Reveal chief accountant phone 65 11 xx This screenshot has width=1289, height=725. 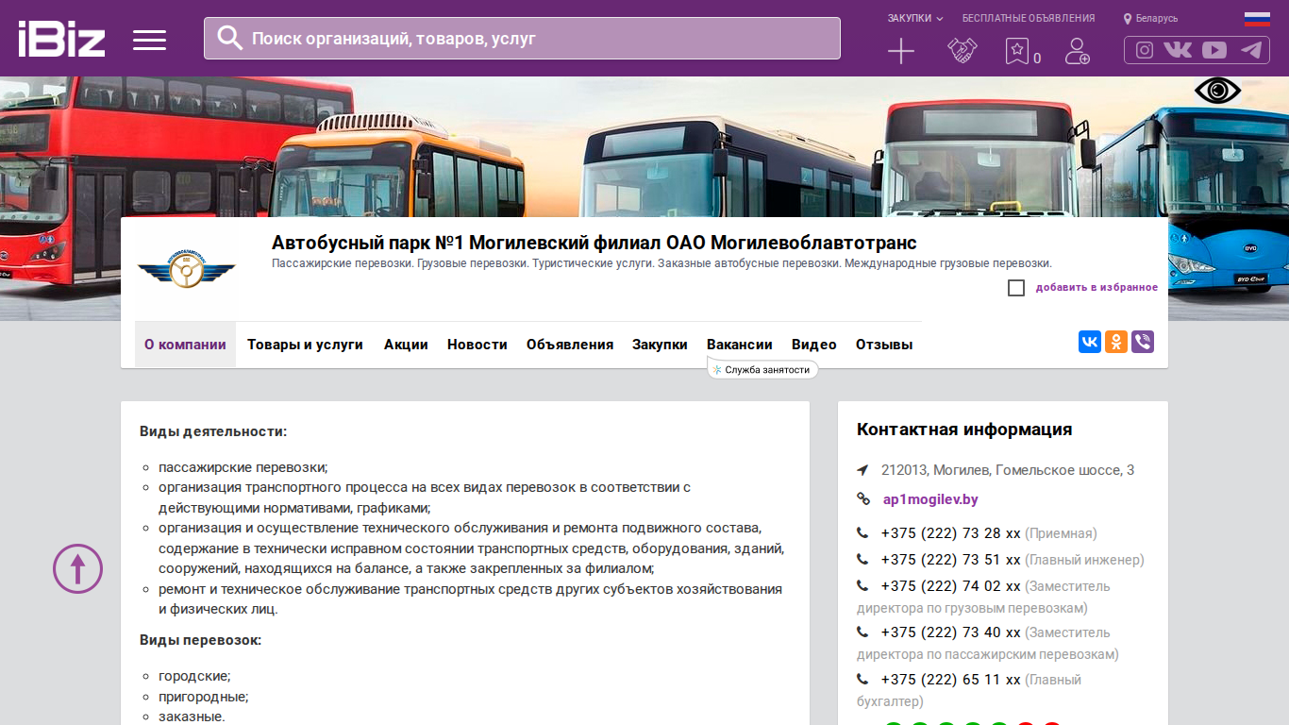pyautogui.click(x=951, y=680)
